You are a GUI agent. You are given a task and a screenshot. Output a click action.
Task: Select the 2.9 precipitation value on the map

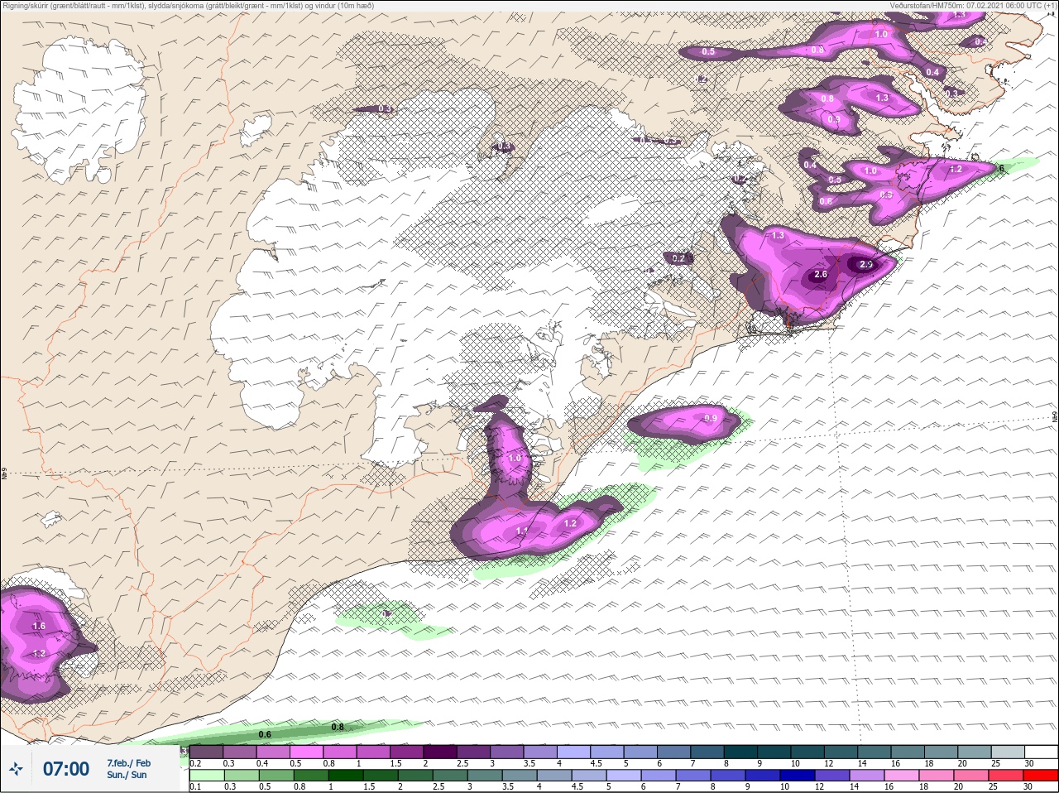866,265
